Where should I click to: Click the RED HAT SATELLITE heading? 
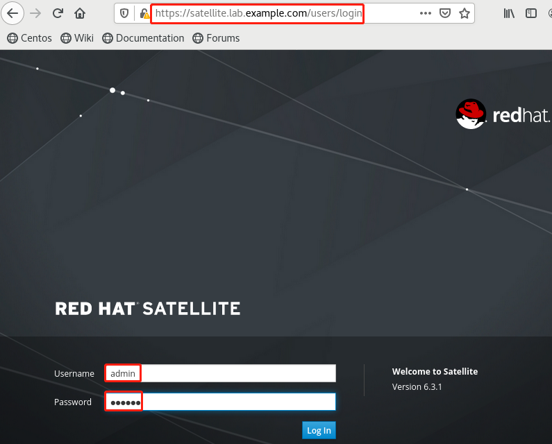[148, 309]
